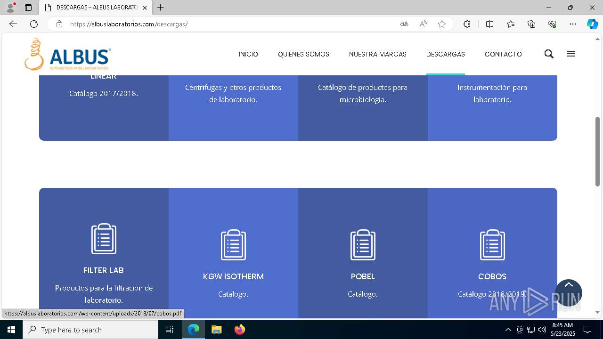This screenshot has width=603, height=339.
Task: Open the favorites list icon
Action: click(511, 24)
